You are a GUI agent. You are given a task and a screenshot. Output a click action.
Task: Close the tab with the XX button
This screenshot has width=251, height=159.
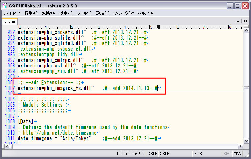[245, 21]
